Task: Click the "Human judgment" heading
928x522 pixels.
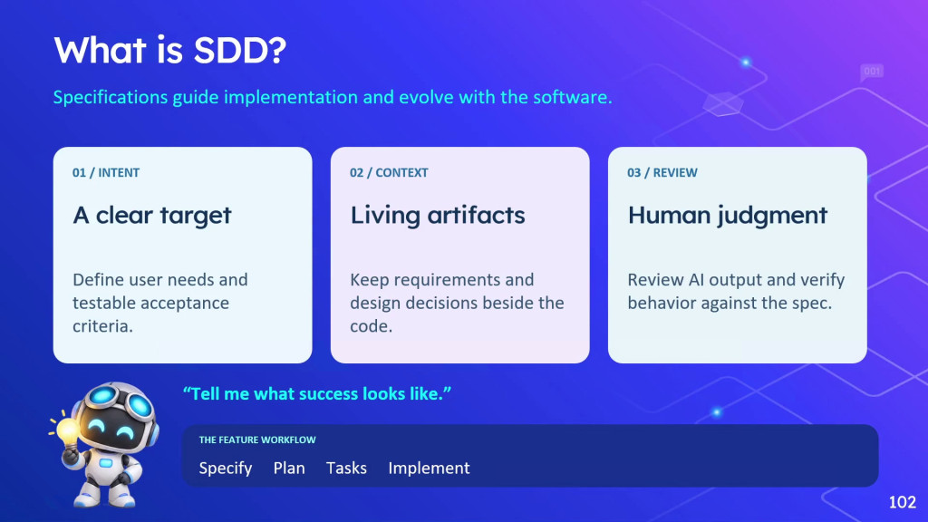Action: click(x=728, y=216)
